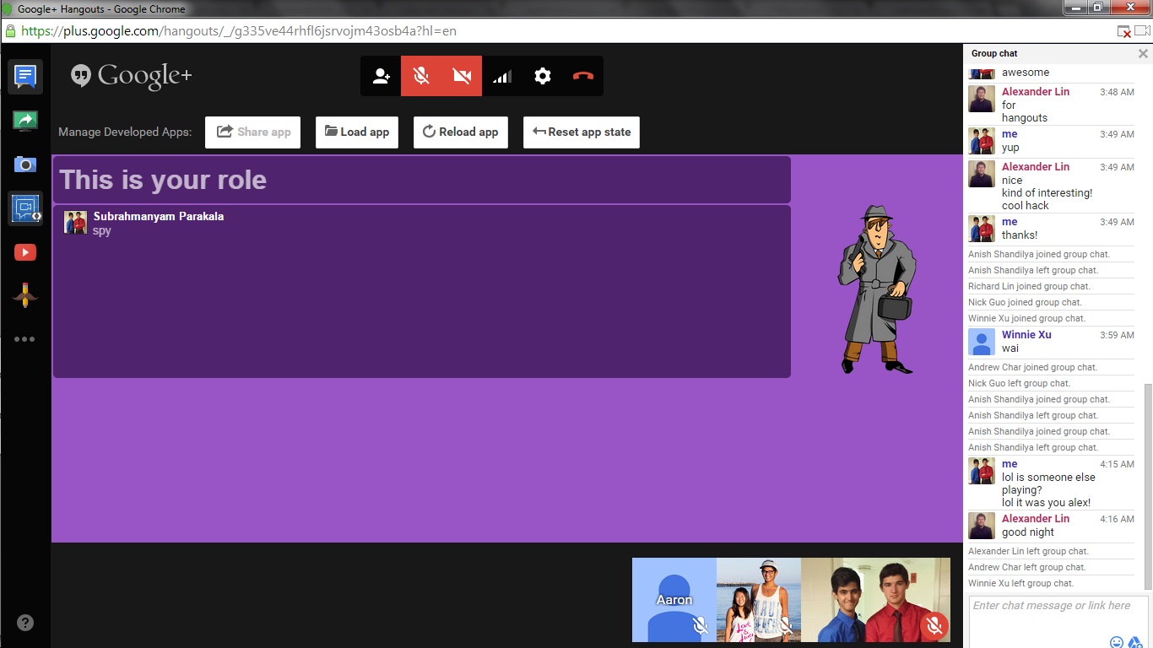Viewport: 1153px width, 648px height.
Task: Click the green secure lock icon in the address bar
Action: pyautogui.click(x=10, y=31)
